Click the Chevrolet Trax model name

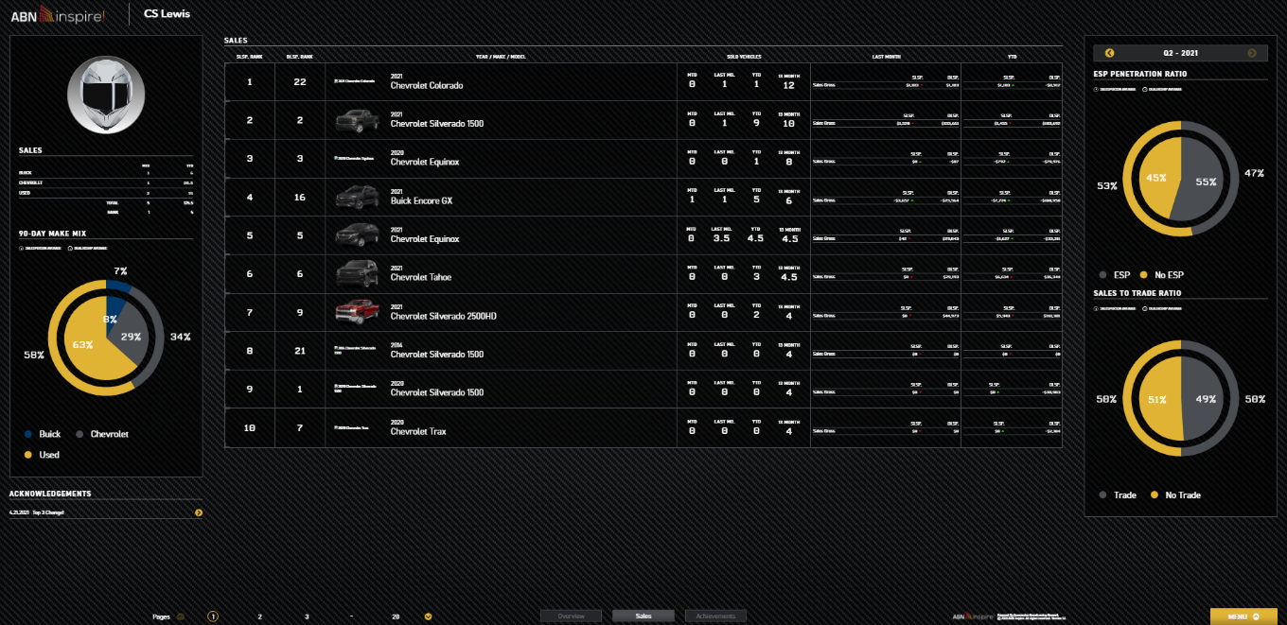418,432
